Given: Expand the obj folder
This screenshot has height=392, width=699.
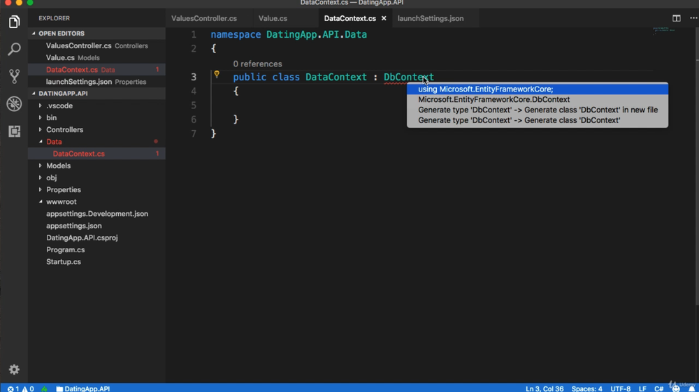Looking at the screenshot, I should [40, 177].
